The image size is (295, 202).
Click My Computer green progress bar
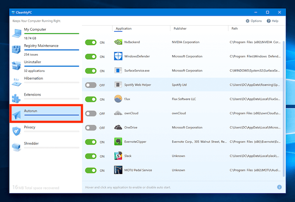tap(52, 34)
